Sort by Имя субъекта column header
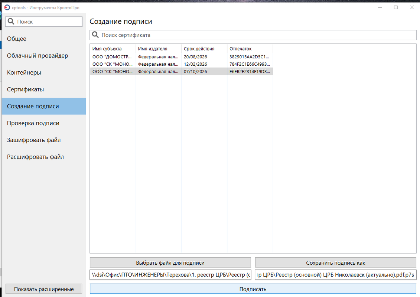420x297 pixels. point(113,49)
